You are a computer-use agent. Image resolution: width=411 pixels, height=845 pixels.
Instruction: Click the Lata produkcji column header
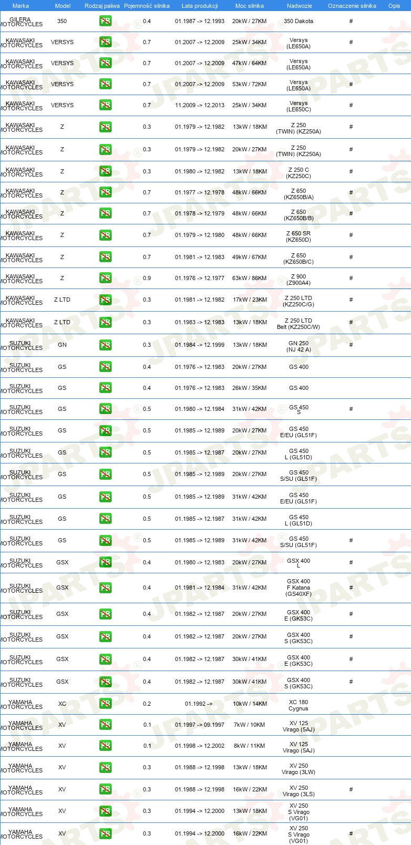click(x=200, y=6)
